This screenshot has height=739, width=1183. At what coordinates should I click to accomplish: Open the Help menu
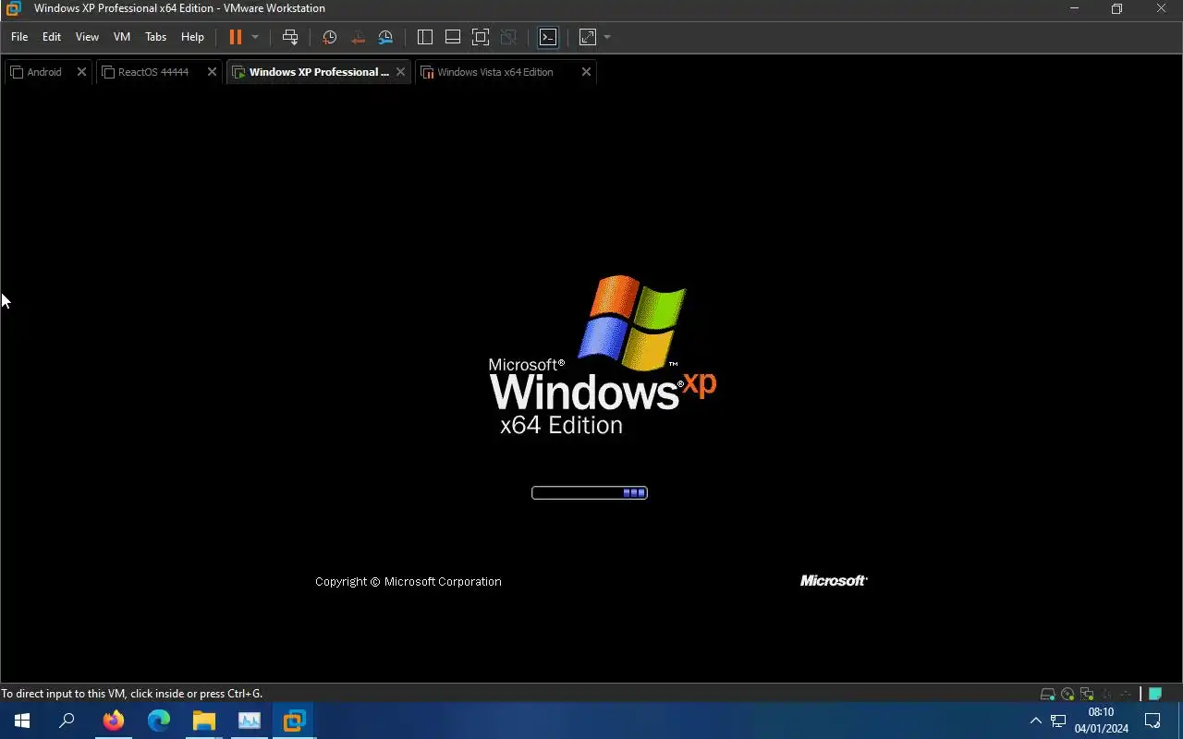(x=192, y=37)
